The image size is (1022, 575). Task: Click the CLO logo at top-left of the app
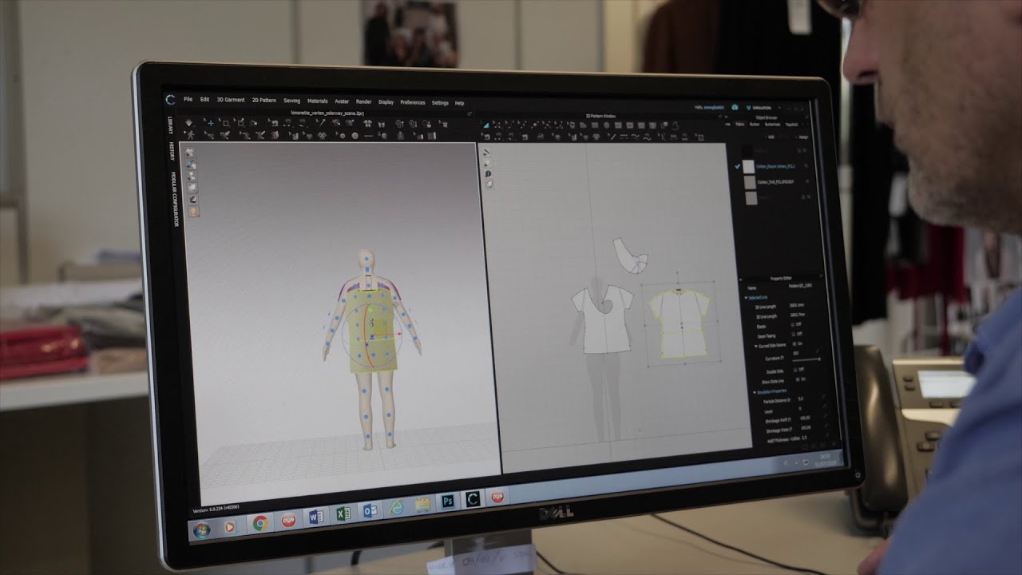point(170,100)
